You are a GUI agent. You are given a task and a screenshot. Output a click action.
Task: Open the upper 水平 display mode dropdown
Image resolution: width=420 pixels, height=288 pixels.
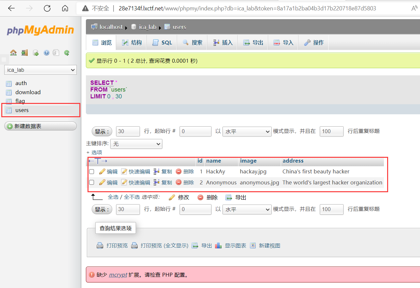(x=247, y=131)
